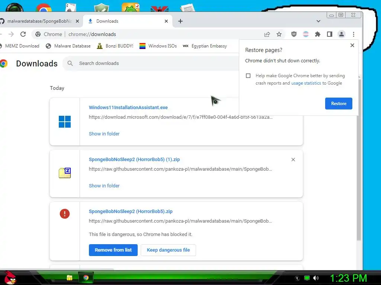
Task: Click the forward navigation arrow
Action: click(11, 34)
